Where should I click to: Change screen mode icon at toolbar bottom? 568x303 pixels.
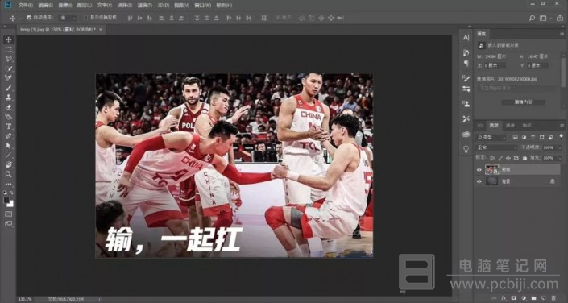coord(9,224)
